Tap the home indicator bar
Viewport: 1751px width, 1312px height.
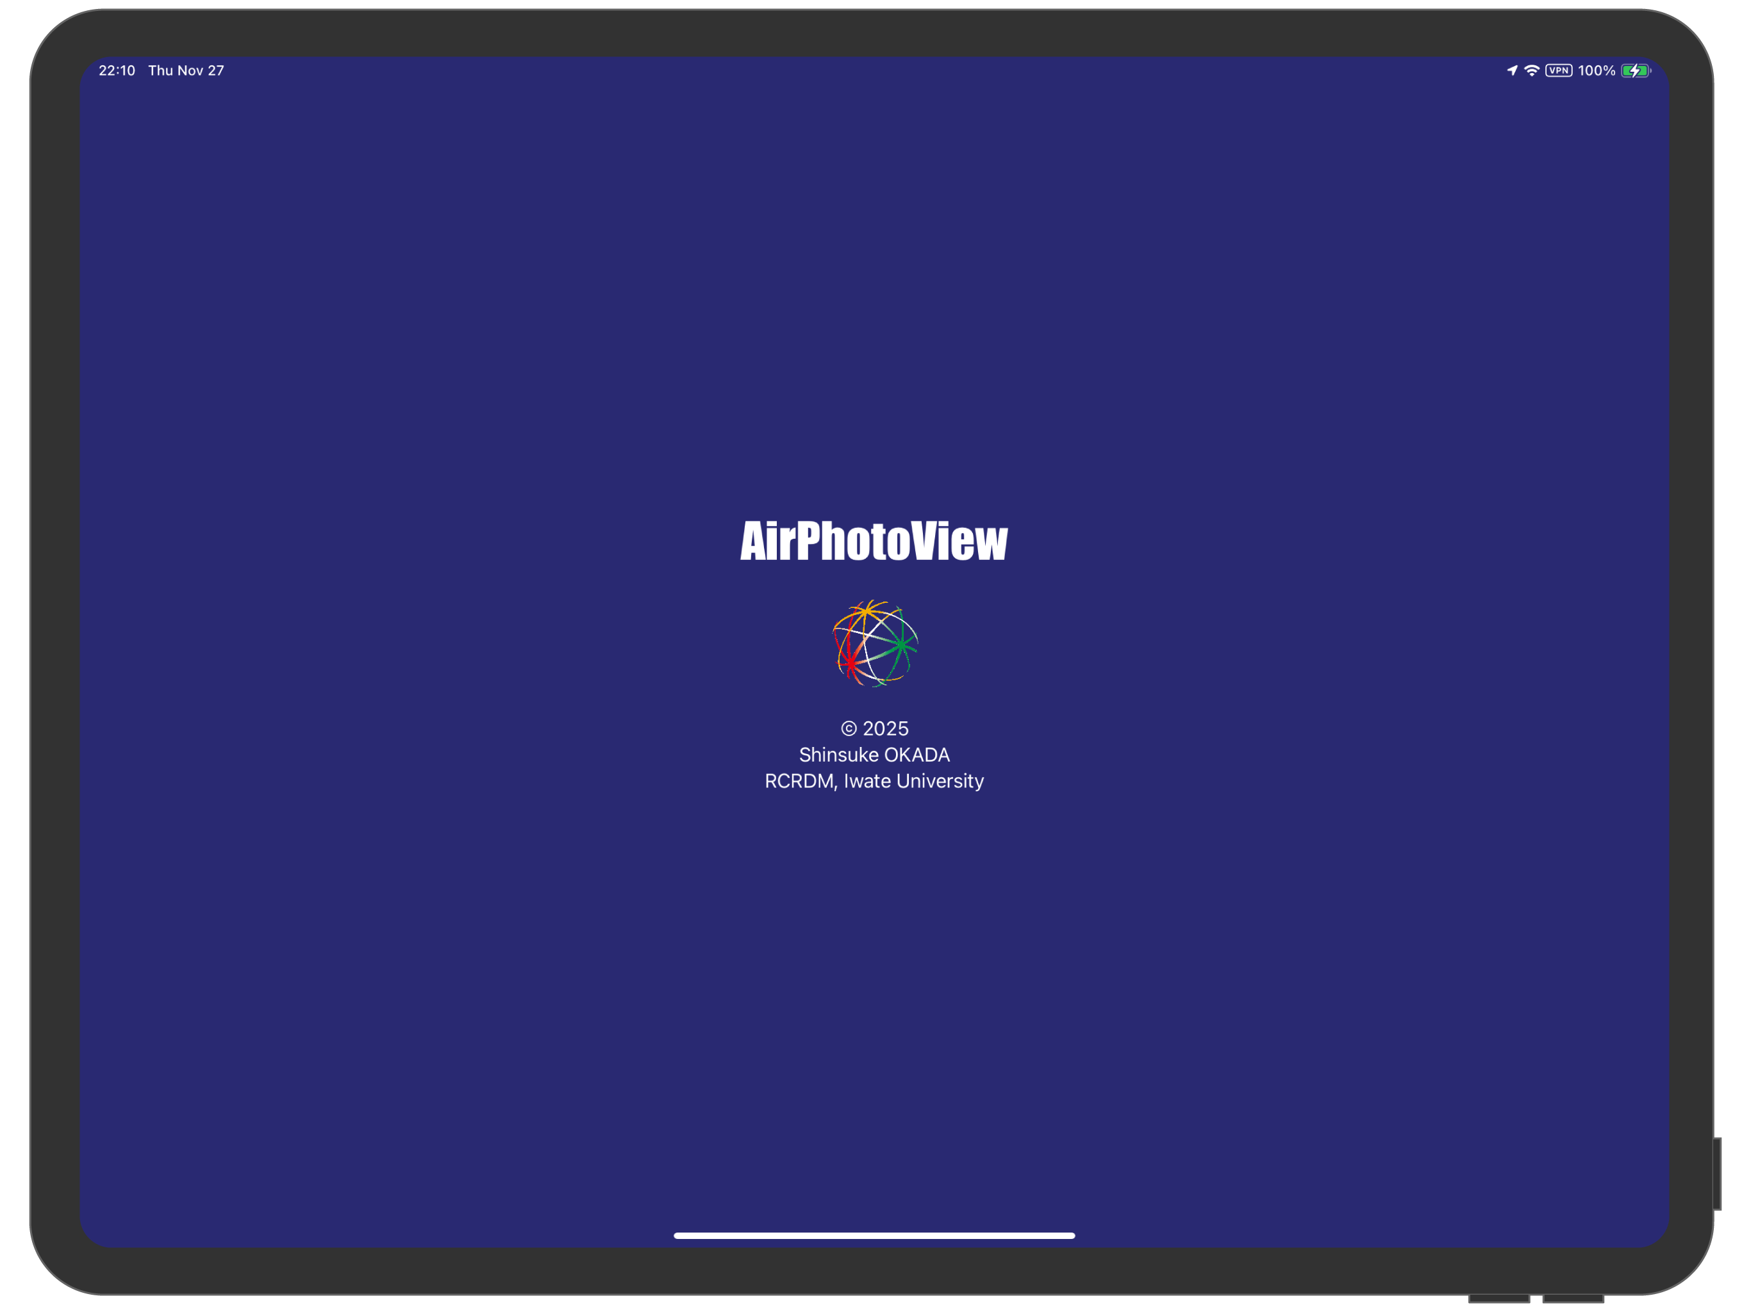tap(874, 1235)
